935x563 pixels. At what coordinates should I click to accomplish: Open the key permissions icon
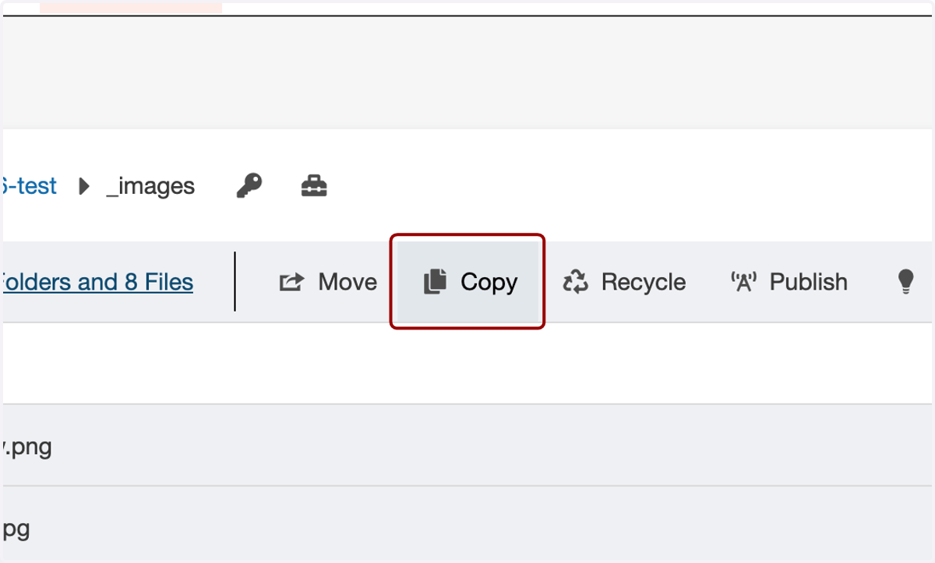tap(249, 186)
